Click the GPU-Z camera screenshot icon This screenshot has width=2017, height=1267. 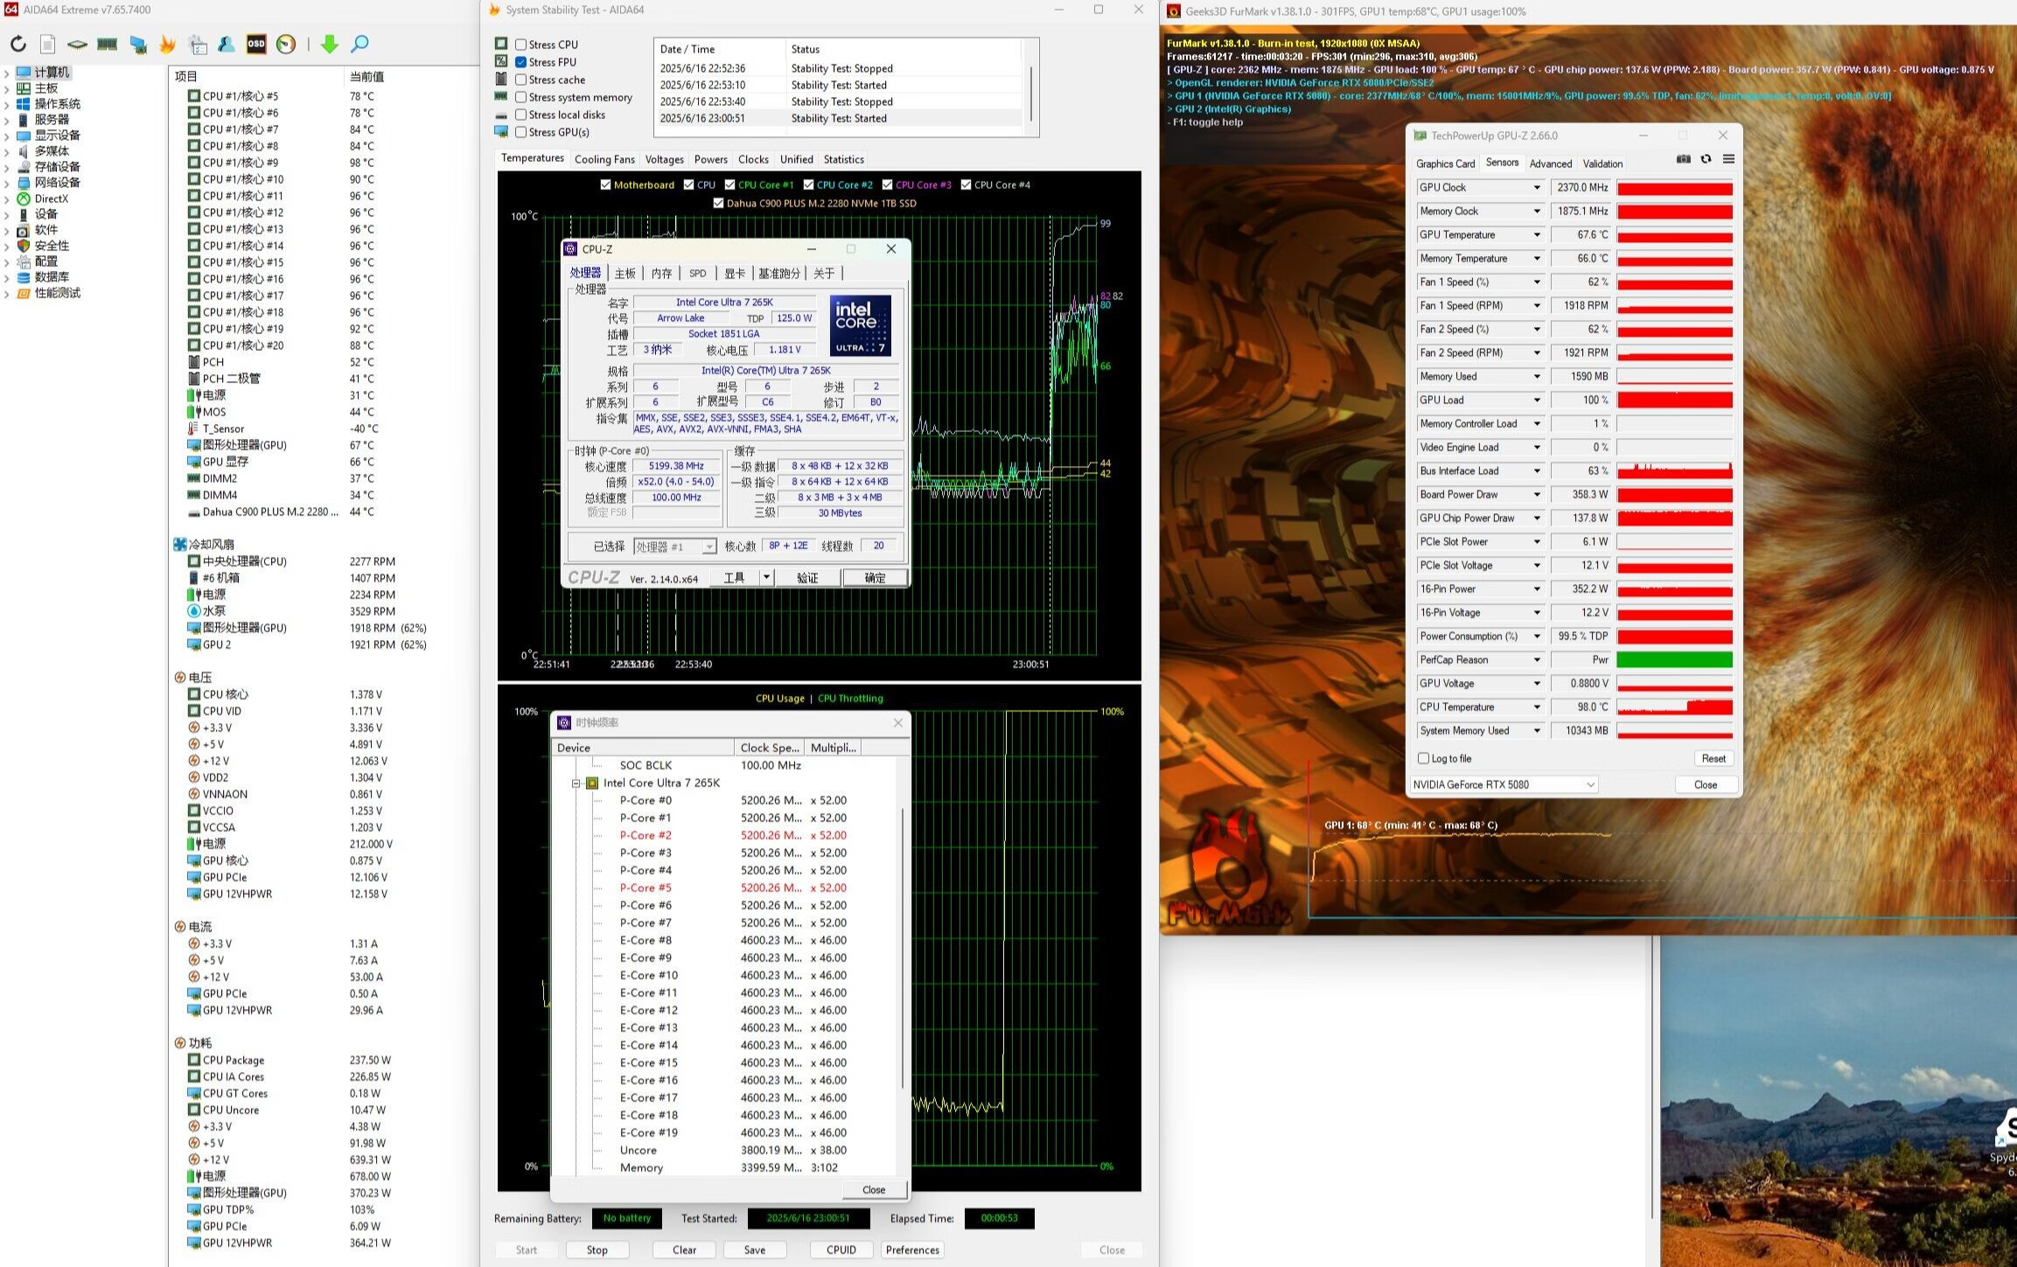[1683, 159]
